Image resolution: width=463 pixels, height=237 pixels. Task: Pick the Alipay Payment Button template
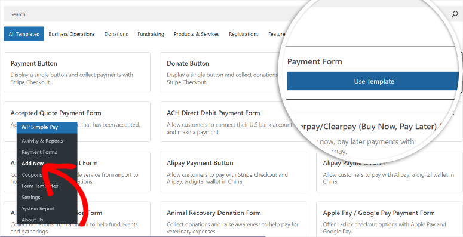[x=233, y=172]
